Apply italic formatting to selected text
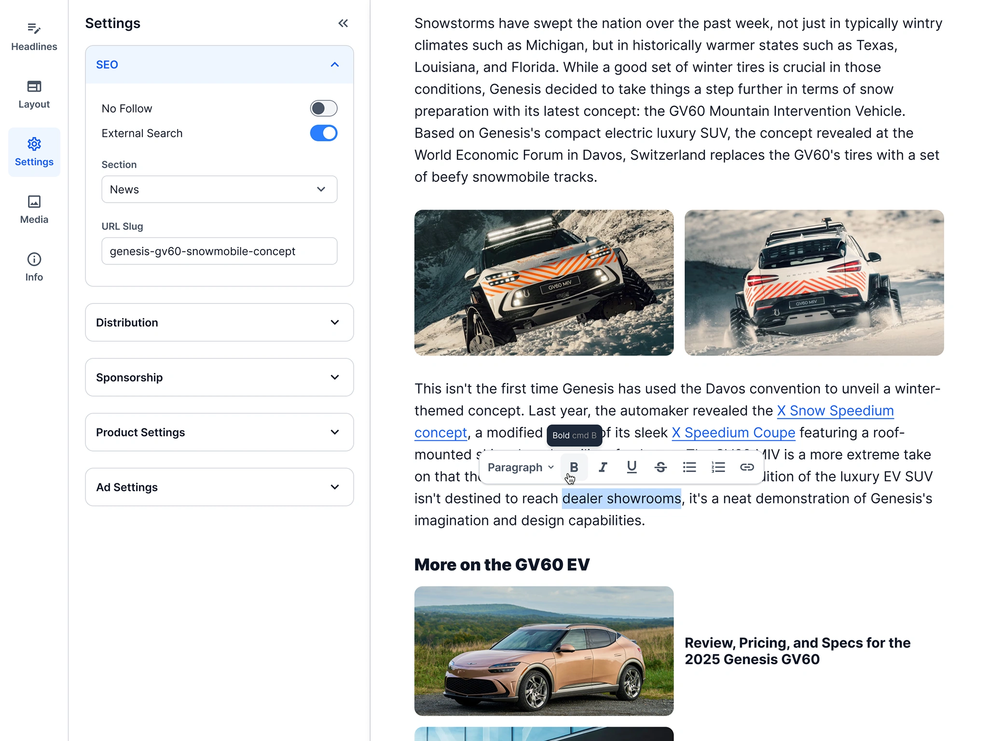Image resolution: width=988 pixels, height=741 pixels. 603,467
